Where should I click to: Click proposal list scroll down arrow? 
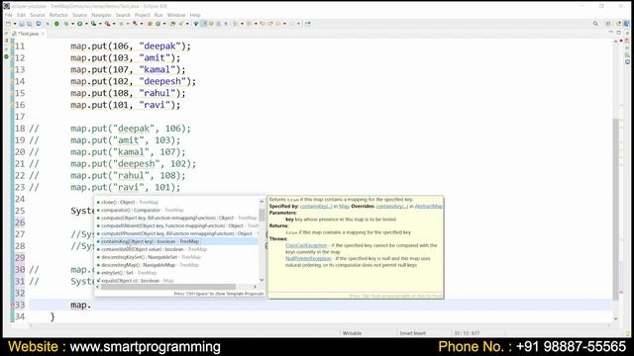(262, 280)
